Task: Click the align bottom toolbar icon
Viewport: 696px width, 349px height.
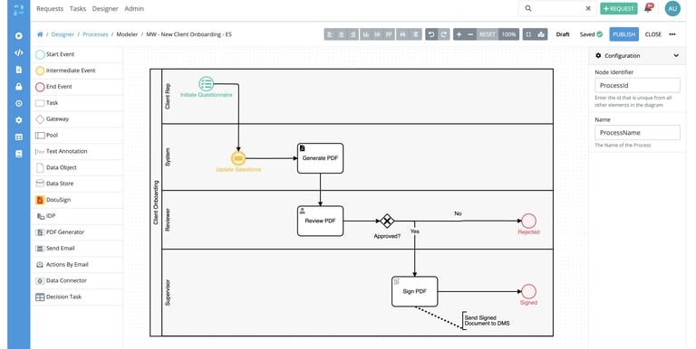Action: 366,34
